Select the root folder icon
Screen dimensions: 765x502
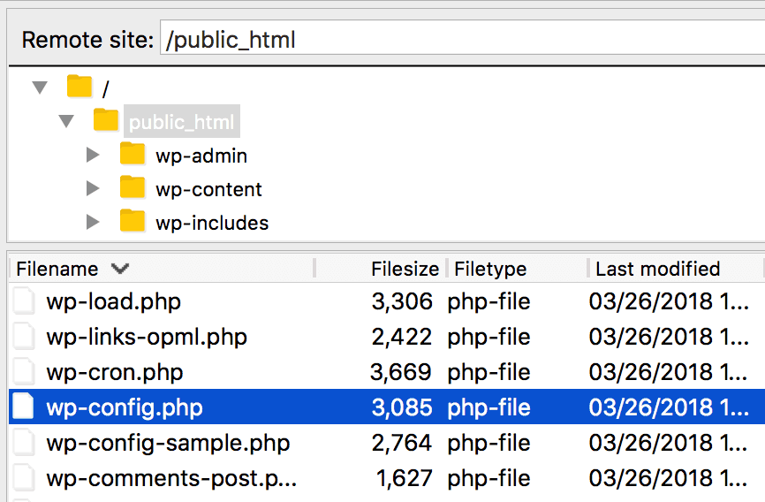coord(79,87)
